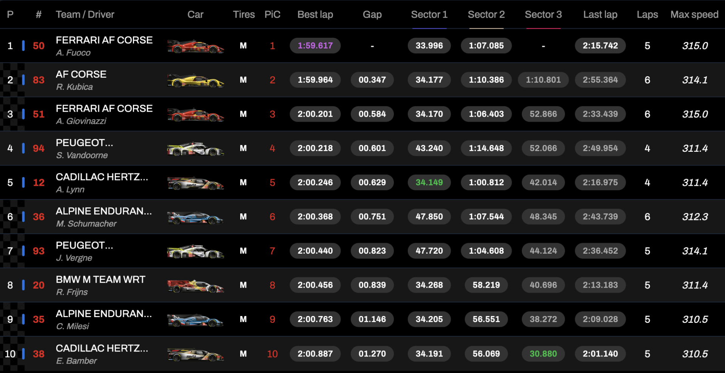Click the #20 BMW M Team WRT car image
The width and height of the screenshot is (725, 373).
coord(196,286)
